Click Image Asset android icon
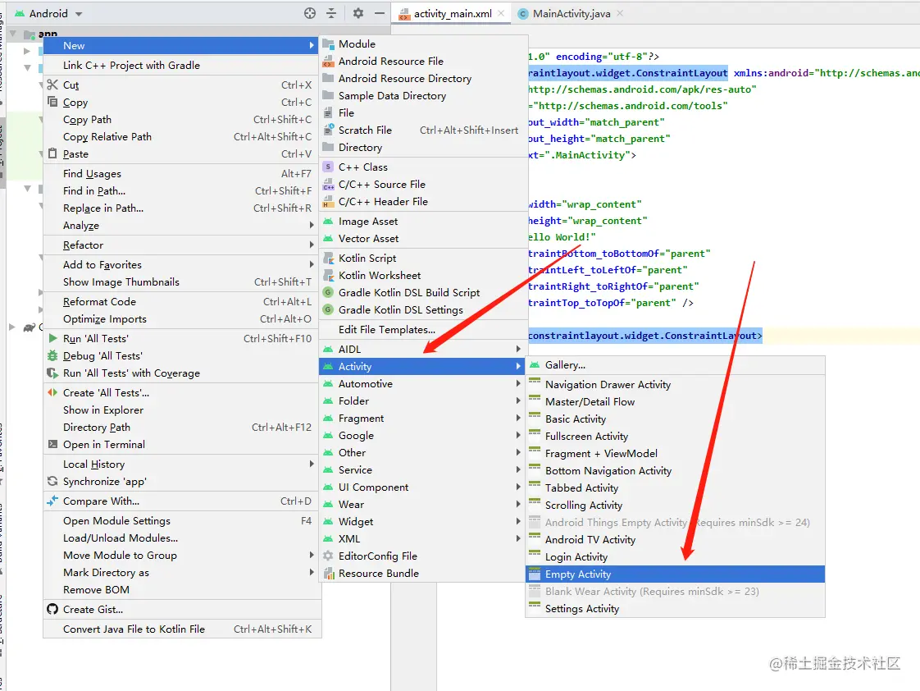920x691 pixels. point(329,222)
